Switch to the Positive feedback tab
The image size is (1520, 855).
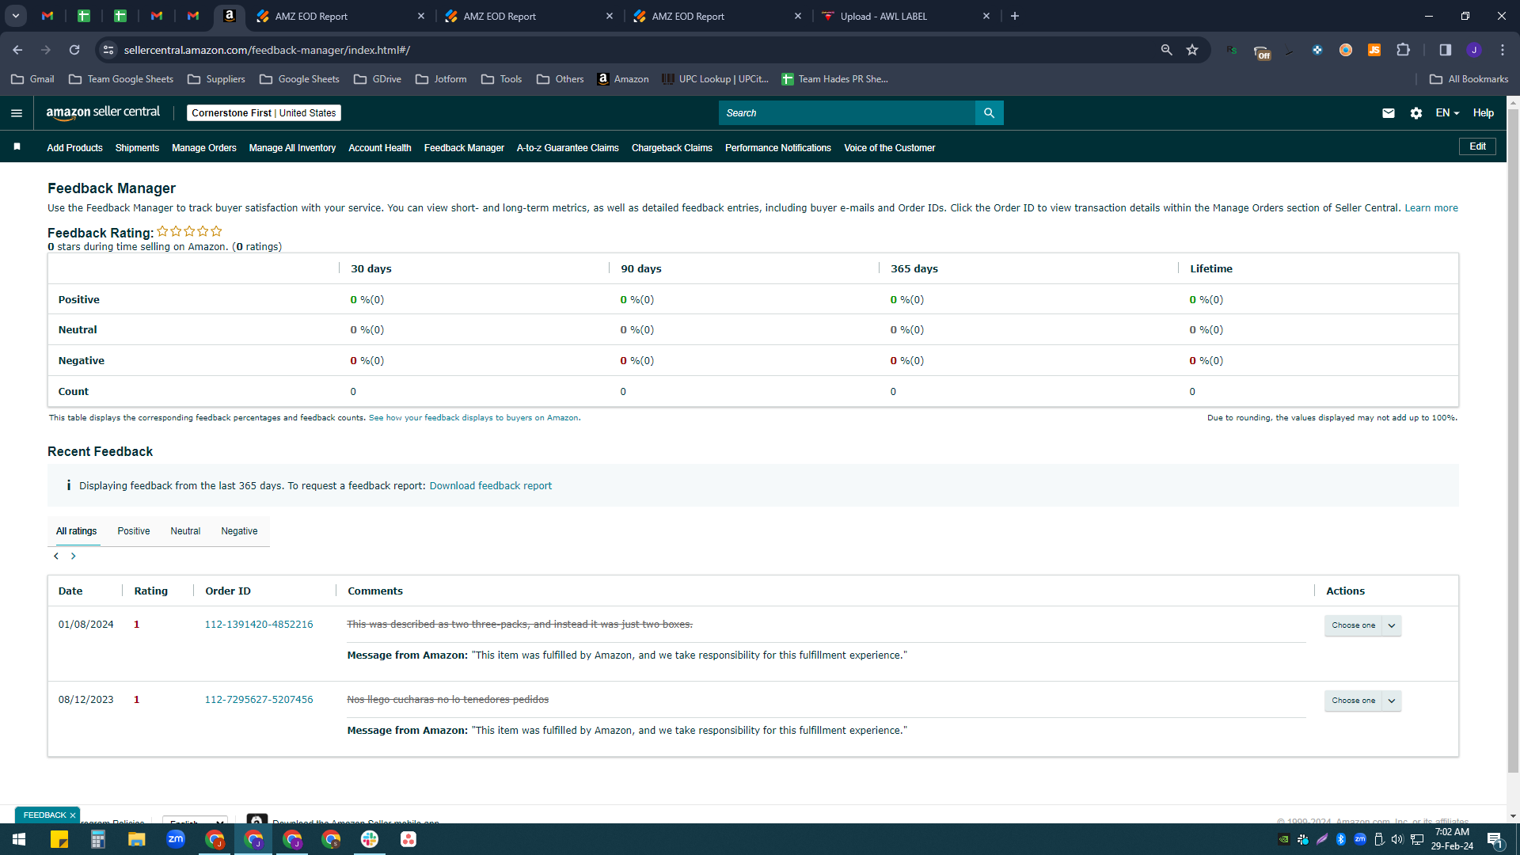(x=134, y=531)
